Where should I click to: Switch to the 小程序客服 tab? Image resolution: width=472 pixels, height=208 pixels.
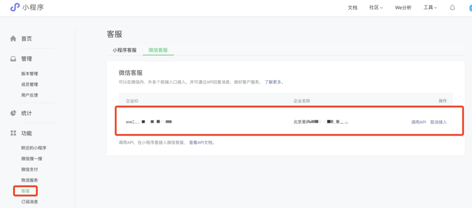click(125, 50)
